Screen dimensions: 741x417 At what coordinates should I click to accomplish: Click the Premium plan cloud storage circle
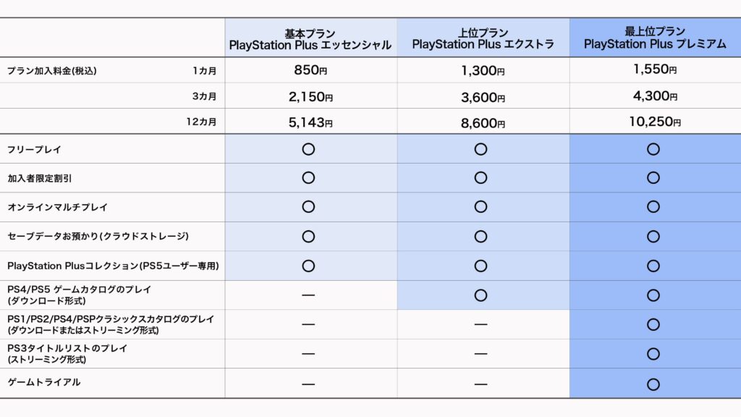click(x=653, y=236)
